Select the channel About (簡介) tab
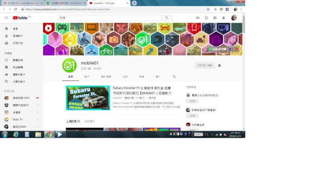Screen dimensions: 320x189 tap(158, 77)
